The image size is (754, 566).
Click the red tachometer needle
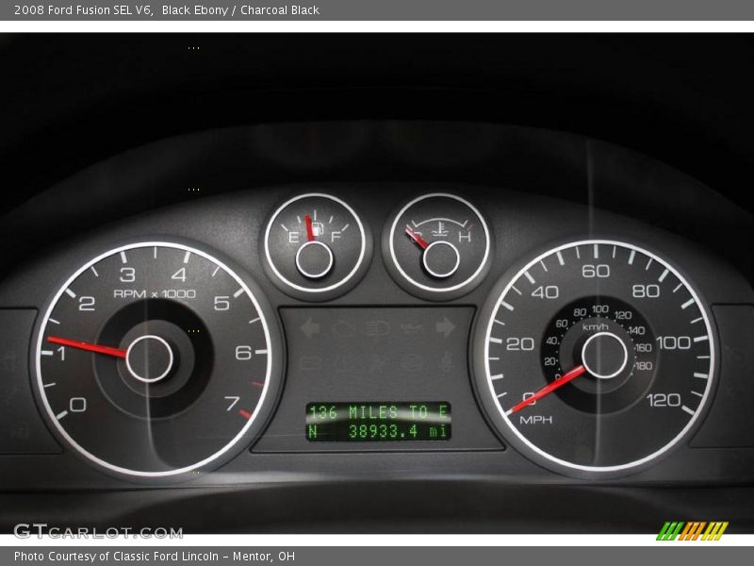(87, 346)
